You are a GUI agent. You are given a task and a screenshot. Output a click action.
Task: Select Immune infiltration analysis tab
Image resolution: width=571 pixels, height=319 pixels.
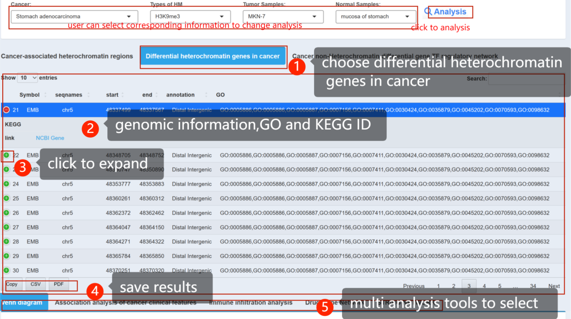[251, 303]
